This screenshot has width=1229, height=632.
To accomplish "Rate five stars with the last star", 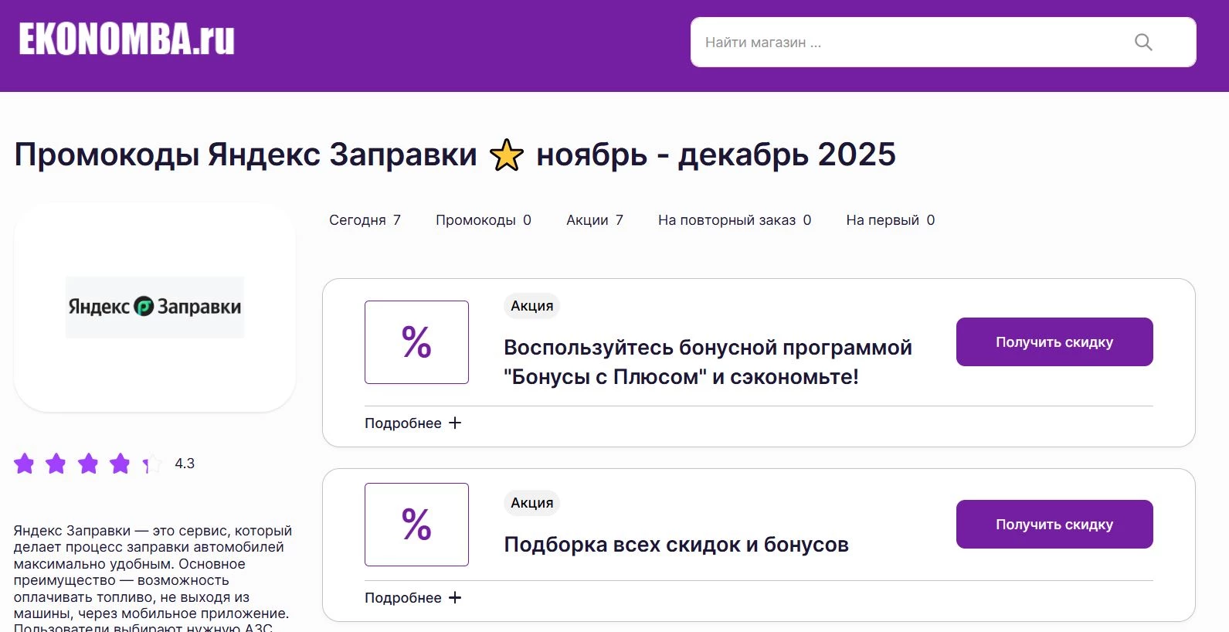I will (x=152, y=464).
